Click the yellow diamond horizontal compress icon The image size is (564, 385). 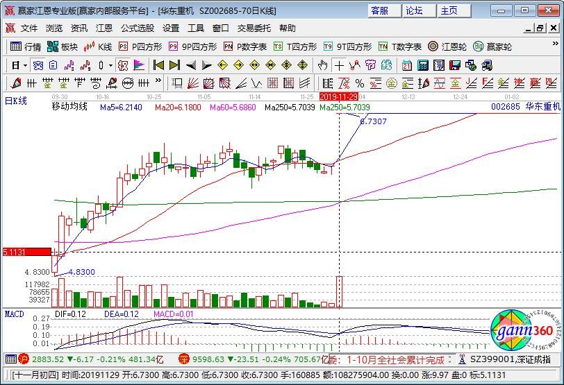(270, 65)
